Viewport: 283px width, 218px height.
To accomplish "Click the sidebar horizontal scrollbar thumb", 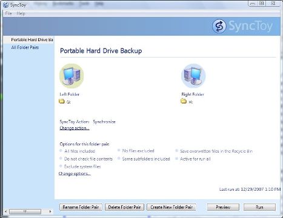I will (25, 211).
